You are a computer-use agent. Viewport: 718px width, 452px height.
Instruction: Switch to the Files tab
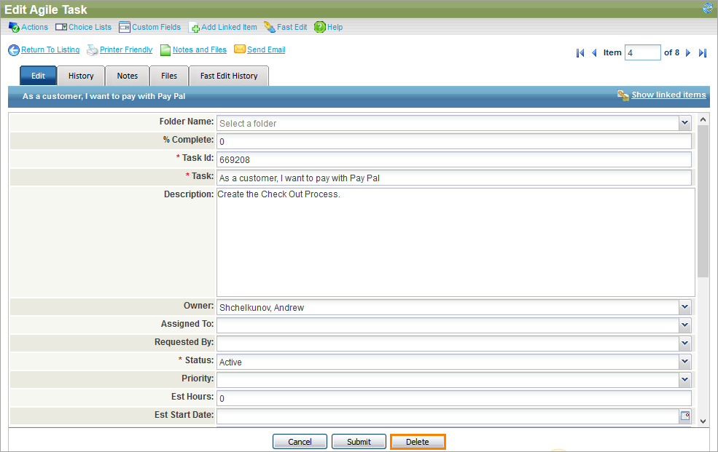(169, 76)
